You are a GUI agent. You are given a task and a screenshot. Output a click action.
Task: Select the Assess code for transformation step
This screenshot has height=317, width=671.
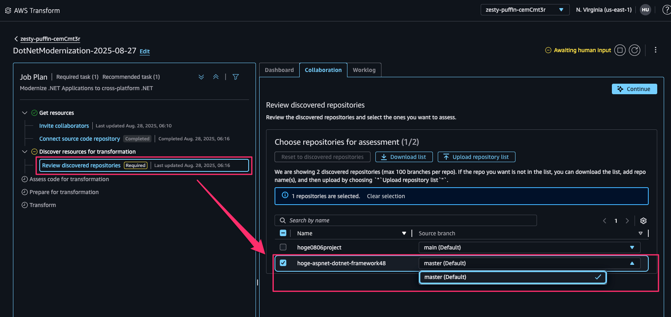[69, 179]
